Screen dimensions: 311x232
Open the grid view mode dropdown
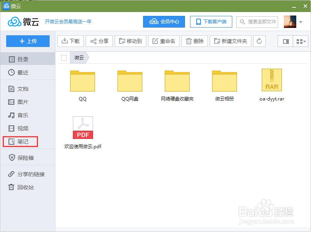click(301, 41)
